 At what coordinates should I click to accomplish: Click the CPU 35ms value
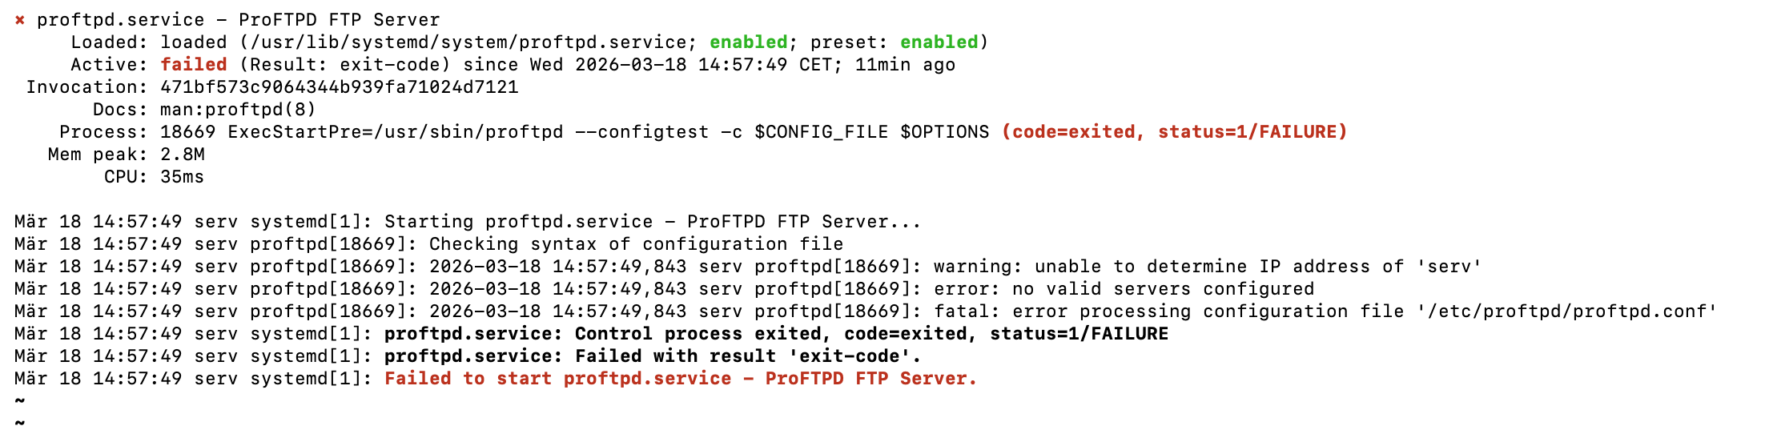(182, 177)
